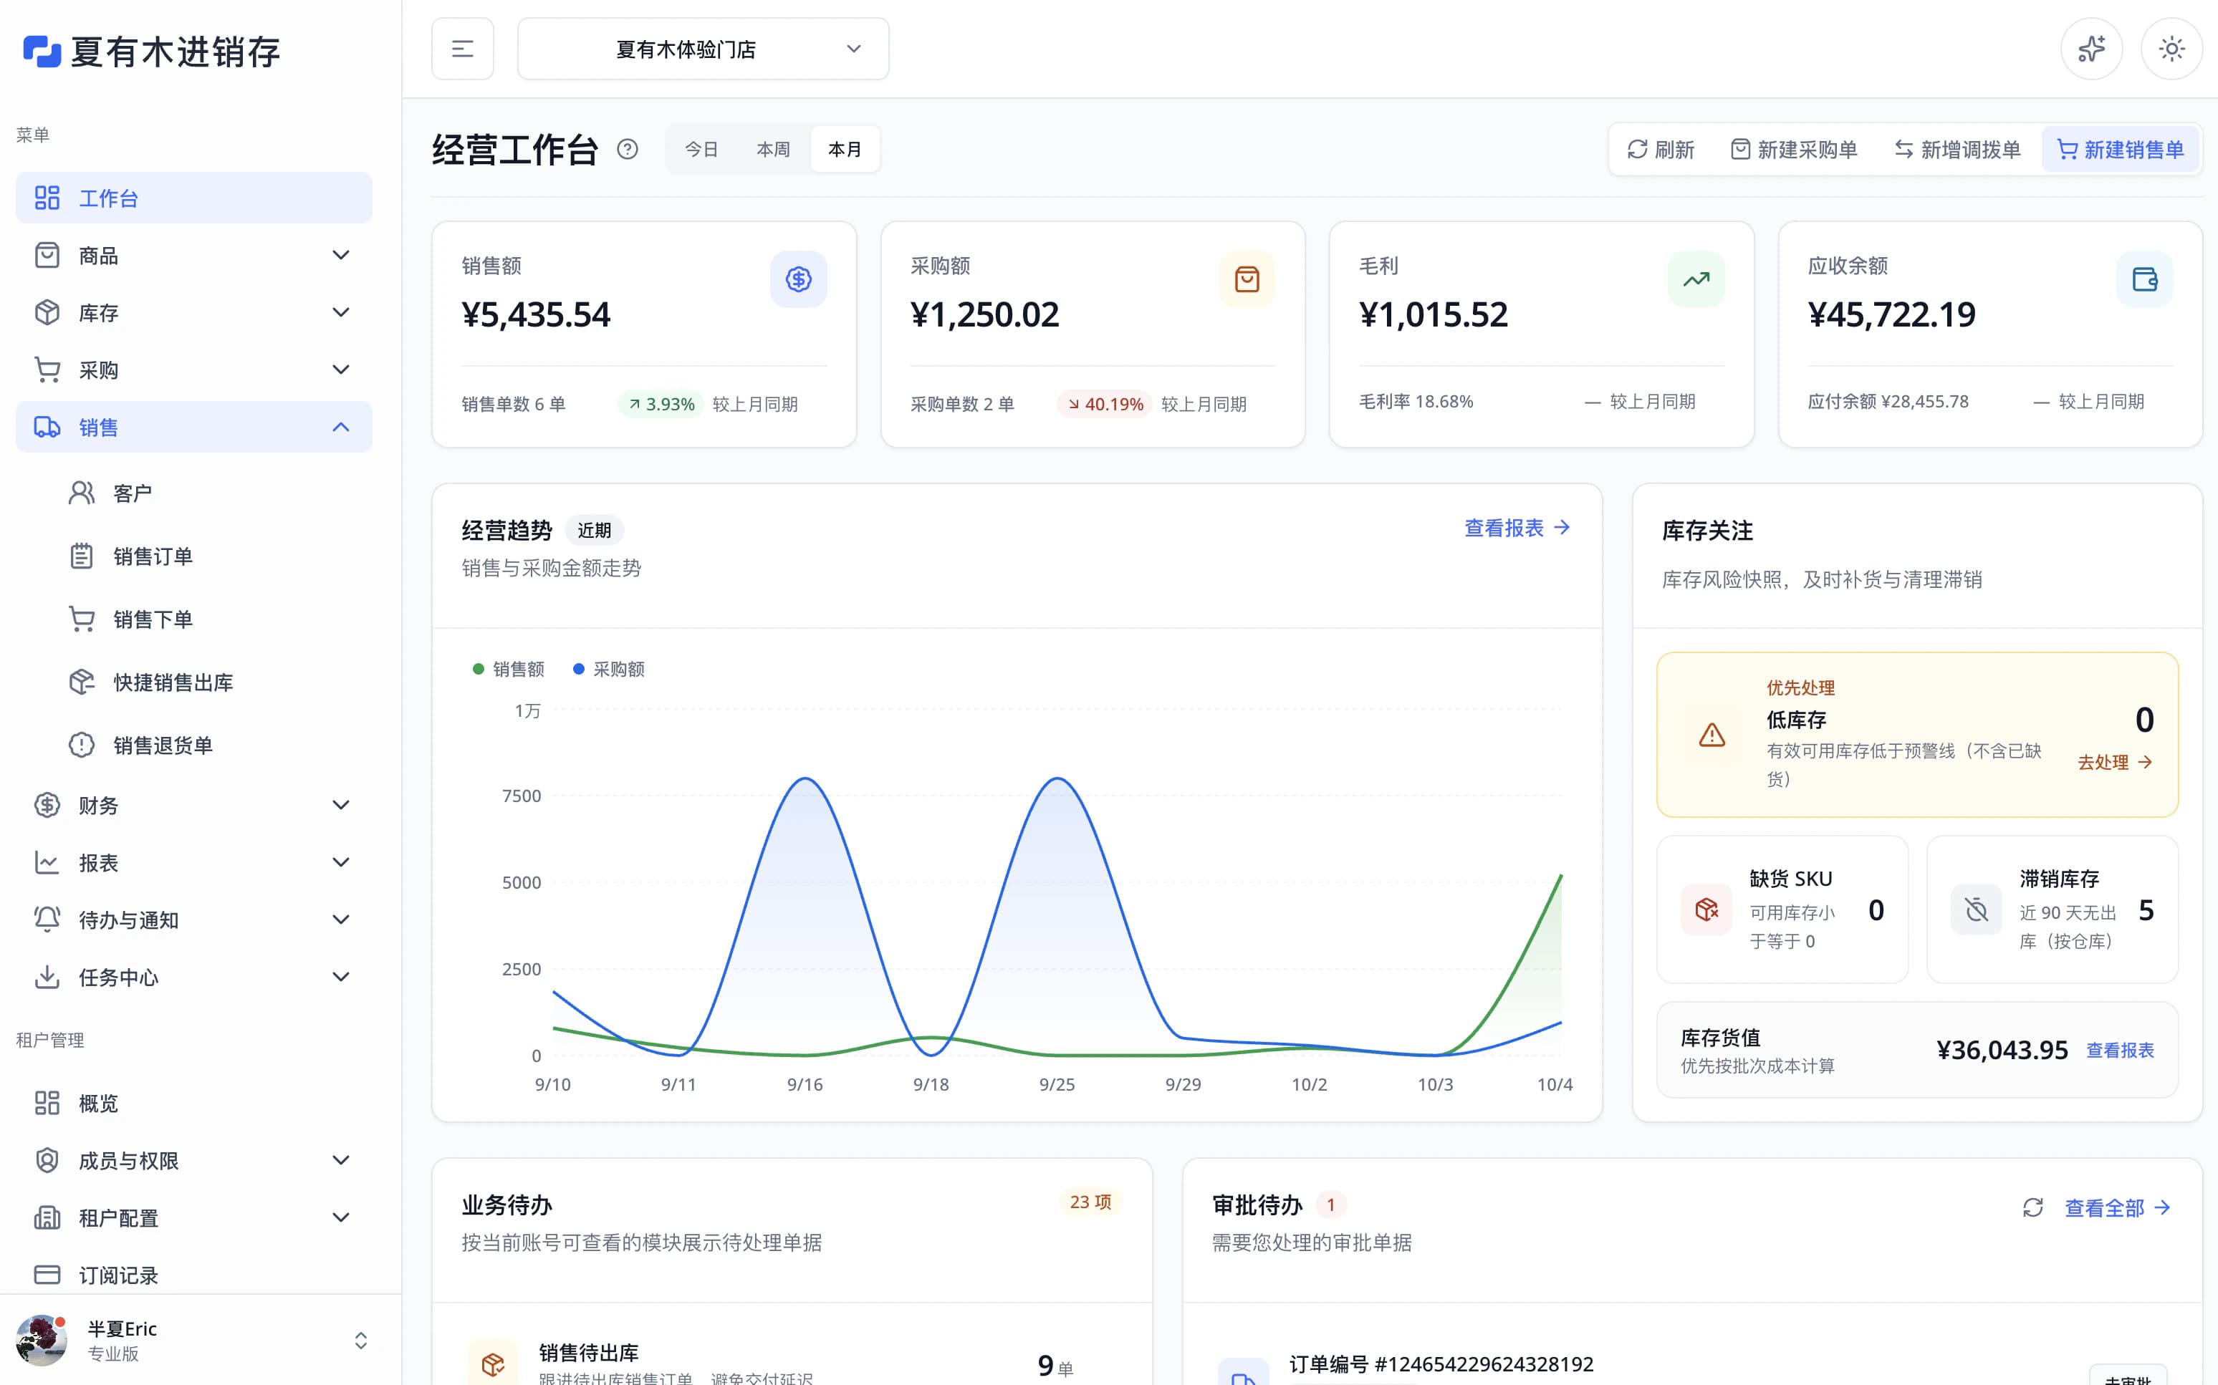The width and height of the screenshot is (2218, 1385).
Task: Click 新增调拨单 button
Action: click(x=1957, y=149)
